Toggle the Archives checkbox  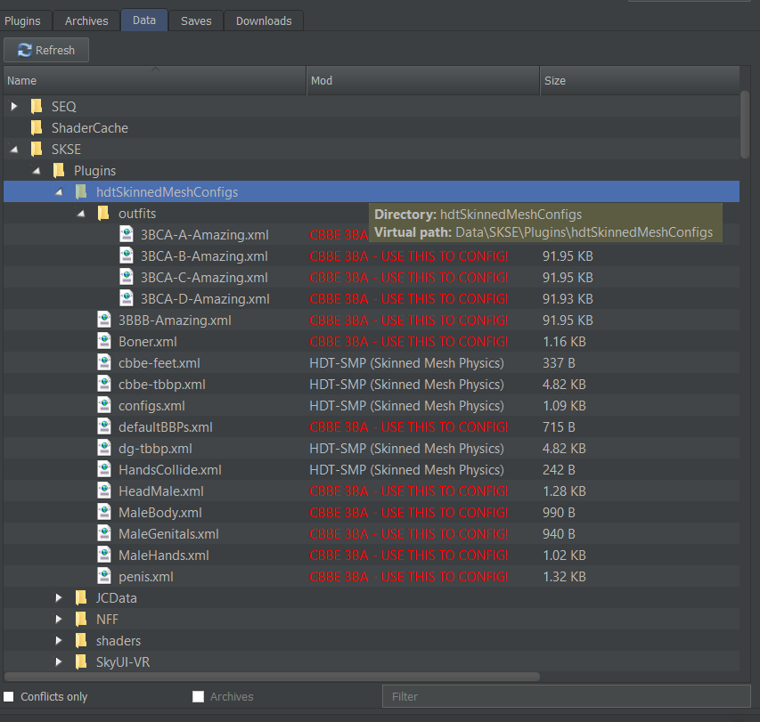pyautogui.click(x=198, y=696)
